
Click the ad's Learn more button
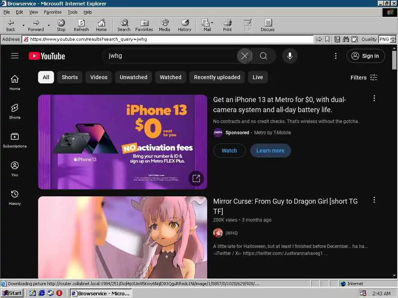coord(271,151)
